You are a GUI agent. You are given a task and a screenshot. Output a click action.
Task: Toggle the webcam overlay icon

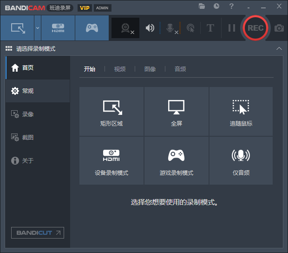125,28
